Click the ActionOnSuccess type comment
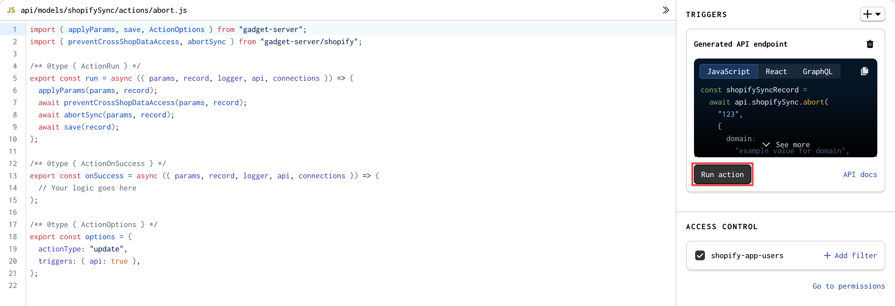 coord(98,163)
